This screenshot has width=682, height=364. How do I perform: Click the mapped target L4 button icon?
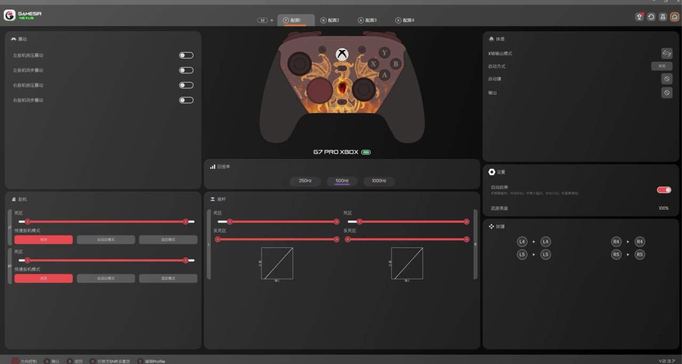tap(546, 242)
